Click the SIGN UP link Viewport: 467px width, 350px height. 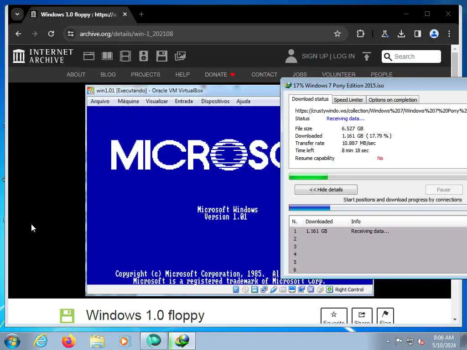pos(315,56)
